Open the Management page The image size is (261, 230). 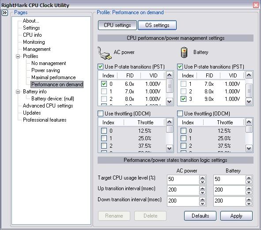click(x=37, y=49)
